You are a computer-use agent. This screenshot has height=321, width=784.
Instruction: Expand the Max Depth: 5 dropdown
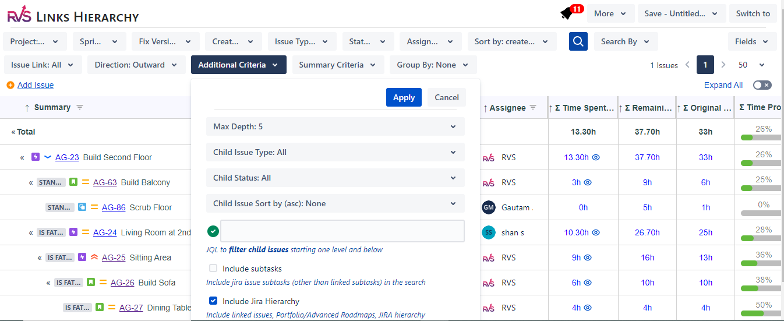[x=335, y=126]
